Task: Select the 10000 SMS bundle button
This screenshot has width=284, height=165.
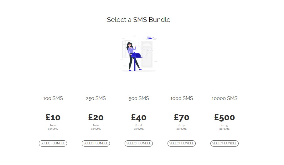Action: (225, 143)
